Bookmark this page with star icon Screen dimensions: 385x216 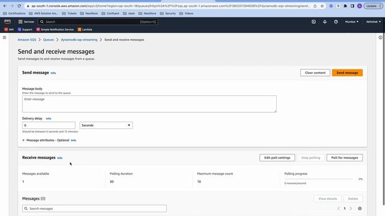click(322, 6)
